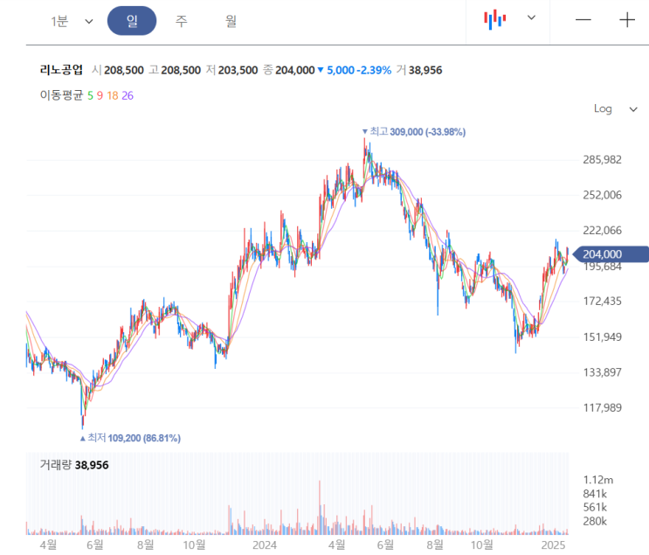Switch to the 주 weekly tab
The width and height of the screenshot is (649, 555).
point(181,21)
